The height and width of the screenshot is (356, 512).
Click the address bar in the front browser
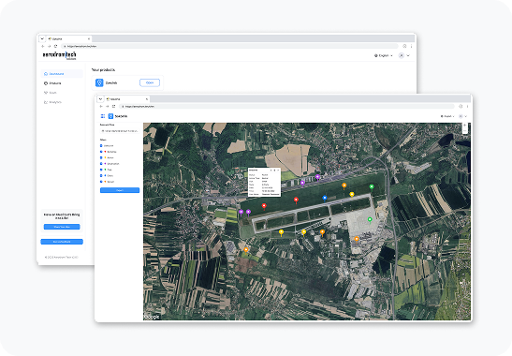(x=287, y=106)
